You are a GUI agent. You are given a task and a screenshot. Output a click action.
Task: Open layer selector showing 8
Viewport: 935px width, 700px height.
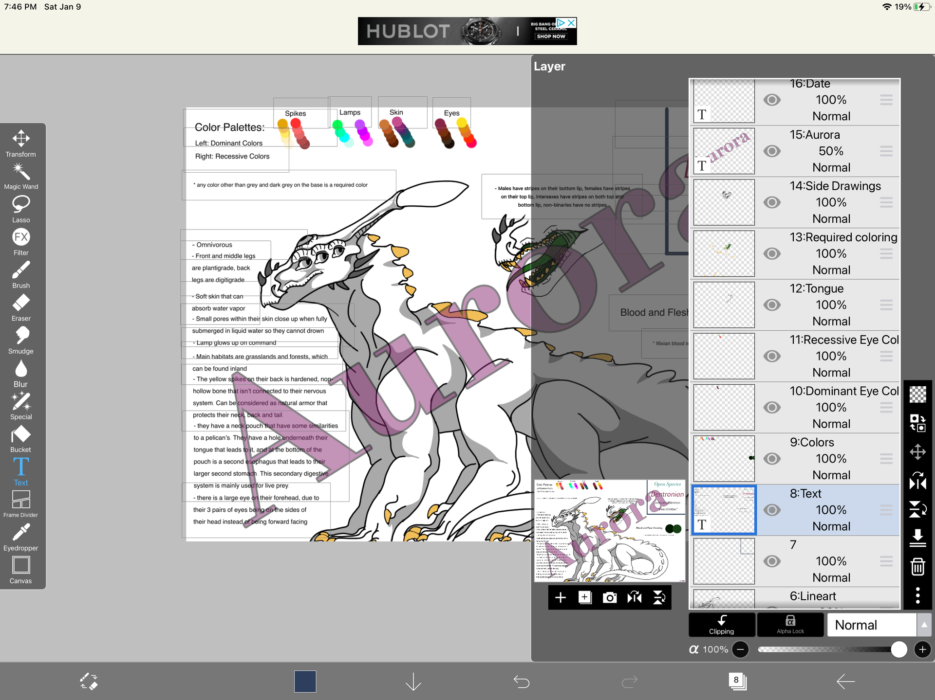(737, 681)
